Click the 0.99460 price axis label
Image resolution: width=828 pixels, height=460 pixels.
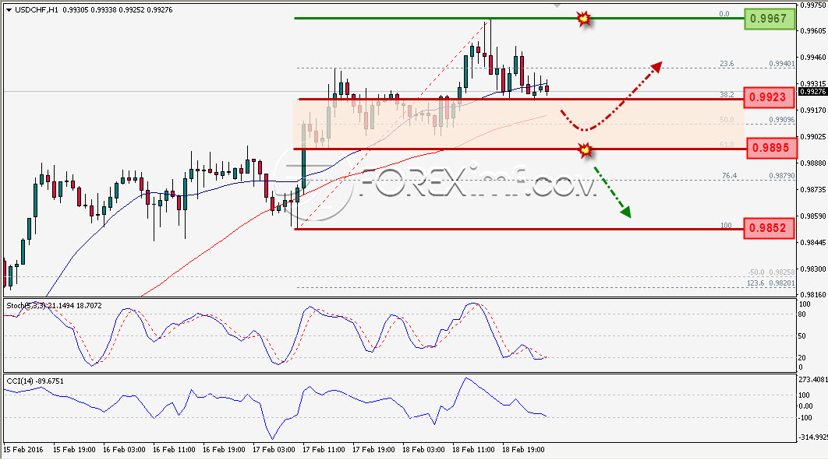tap(812, 58)
